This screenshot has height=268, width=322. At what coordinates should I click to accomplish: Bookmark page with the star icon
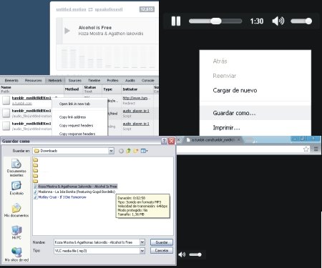point(306,149)
